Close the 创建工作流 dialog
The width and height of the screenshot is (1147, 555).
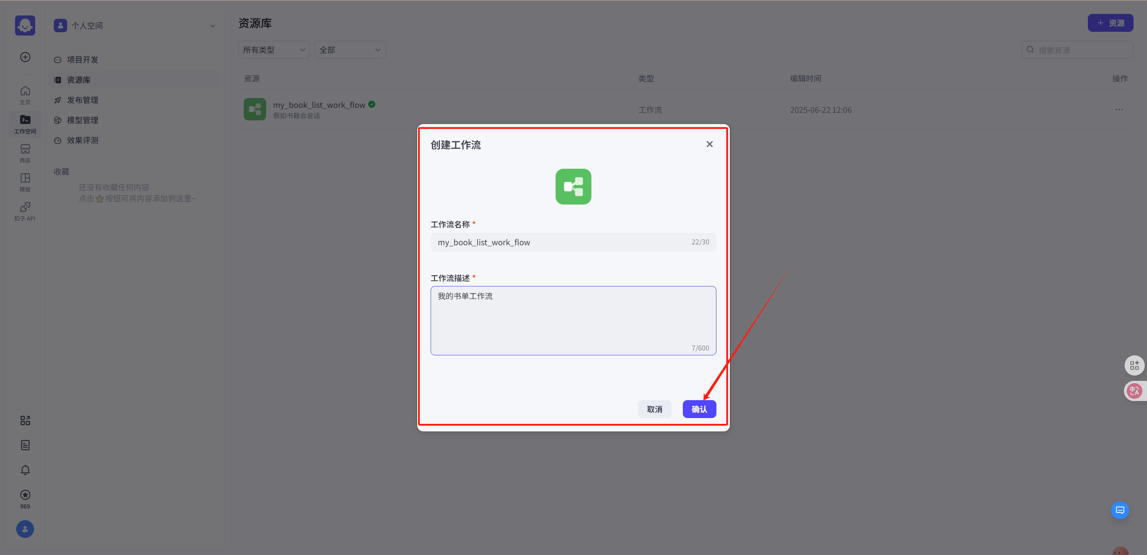coord(709,144)
